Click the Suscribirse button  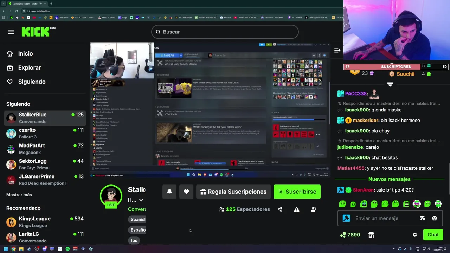[x=297, y=192]
